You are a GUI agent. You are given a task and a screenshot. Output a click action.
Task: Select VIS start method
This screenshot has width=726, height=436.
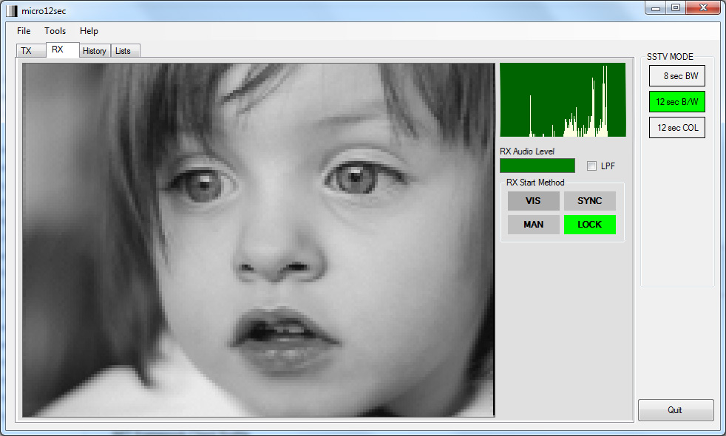pos(533,201)
